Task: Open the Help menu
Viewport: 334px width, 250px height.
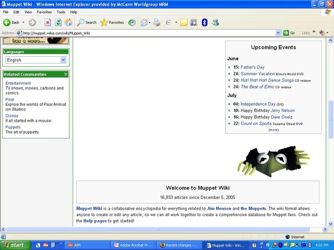Action: point(74,12)
